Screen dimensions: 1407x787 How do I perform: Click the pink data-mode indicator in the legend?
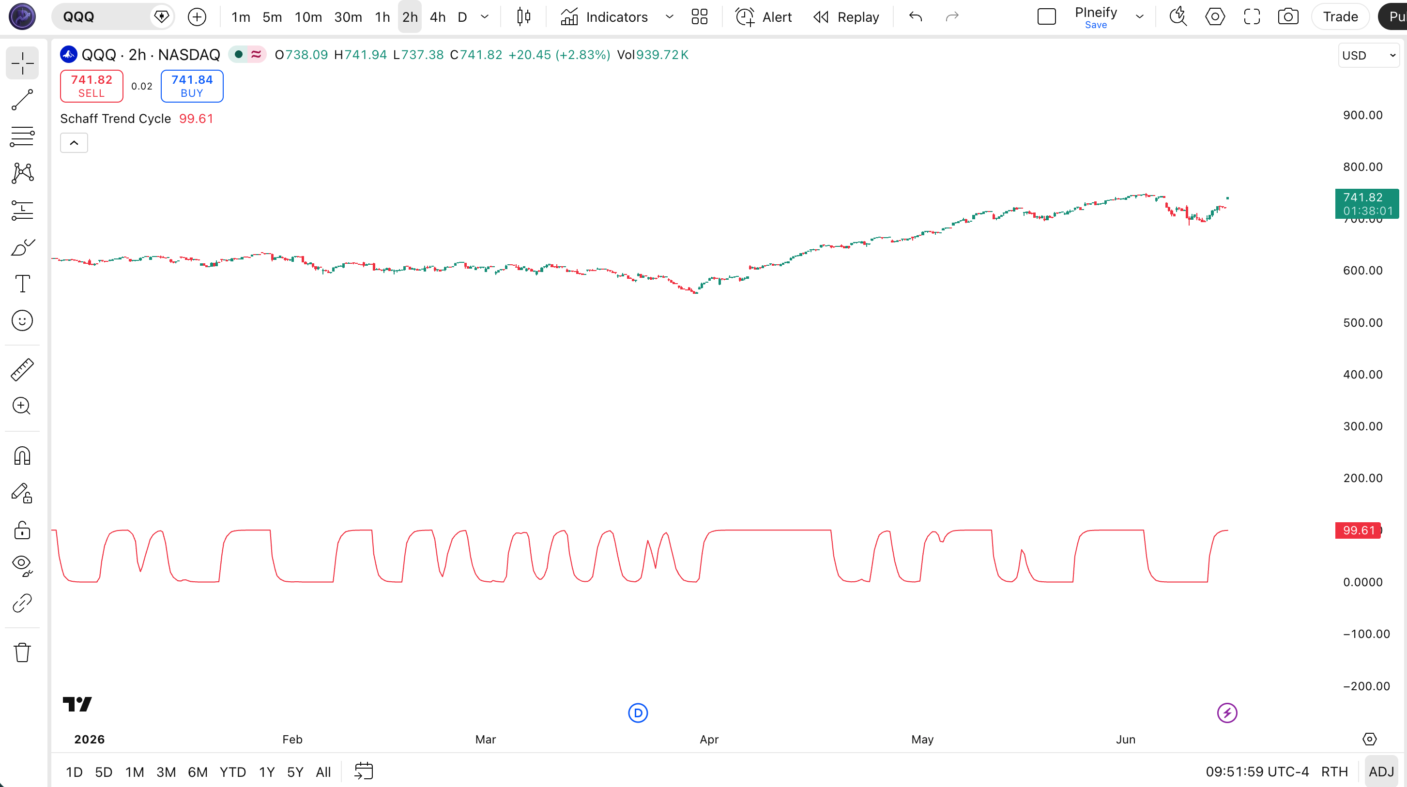tap(256, 55)
